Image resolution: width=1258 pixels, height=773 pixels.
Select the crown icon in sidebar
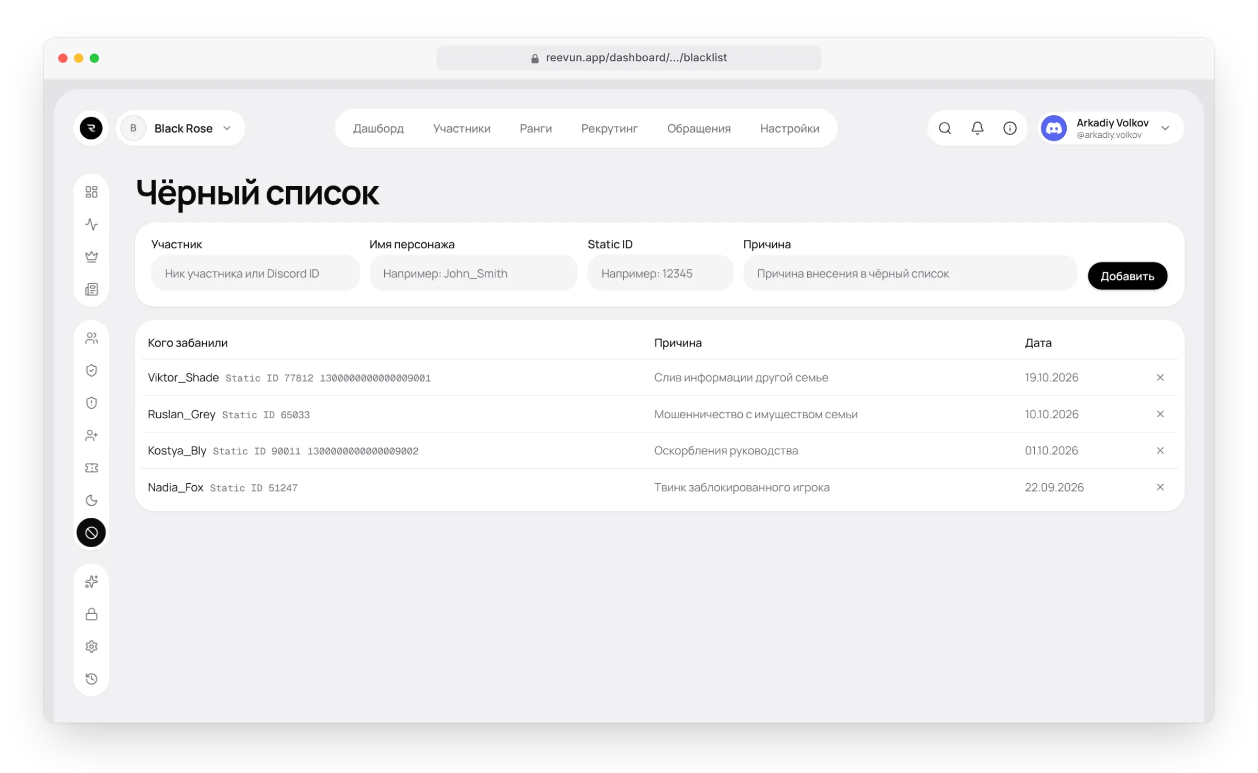(x=91, y=257)
